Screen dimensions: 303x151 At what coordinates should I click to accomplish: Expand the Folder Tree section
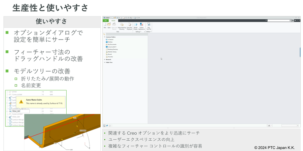(x=104, y=62)
